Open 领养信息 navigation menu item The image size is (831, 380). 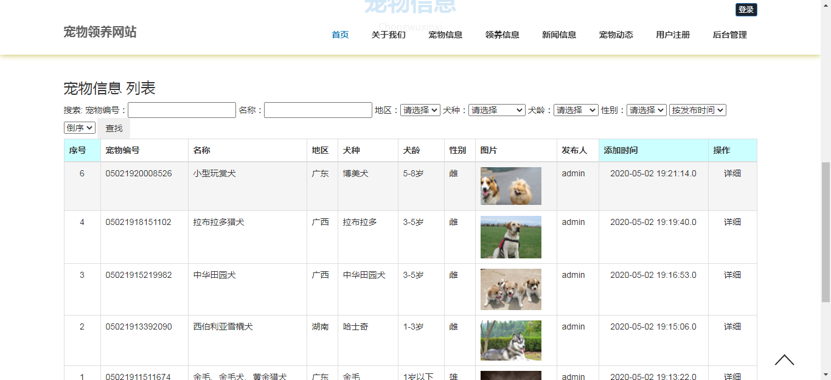tap(502, 35)
